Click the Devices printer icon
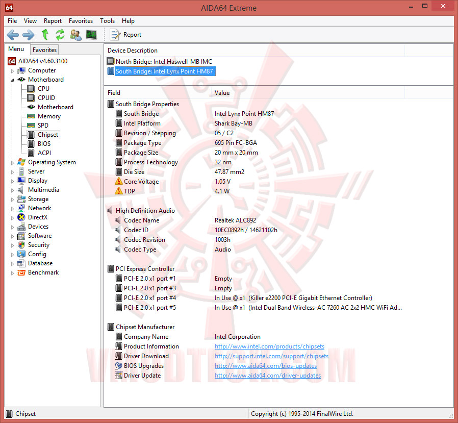The height and width of the screenshot is (423, 458). click(x=21, y=227)
